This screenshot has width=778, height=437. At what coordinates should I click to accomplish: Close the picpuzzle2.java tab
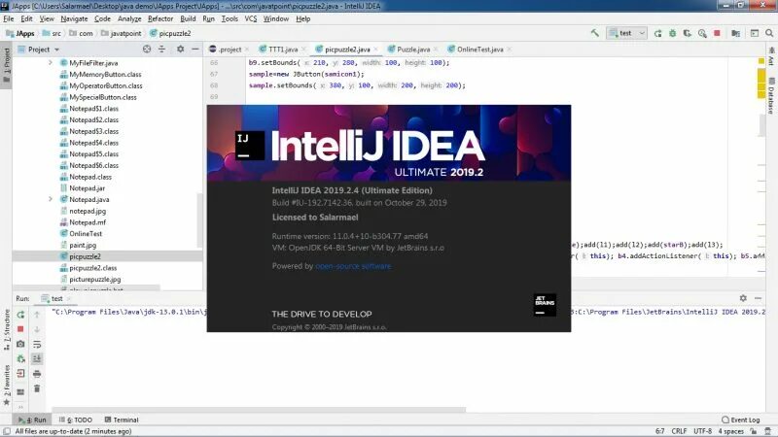(x=375, y=50)
